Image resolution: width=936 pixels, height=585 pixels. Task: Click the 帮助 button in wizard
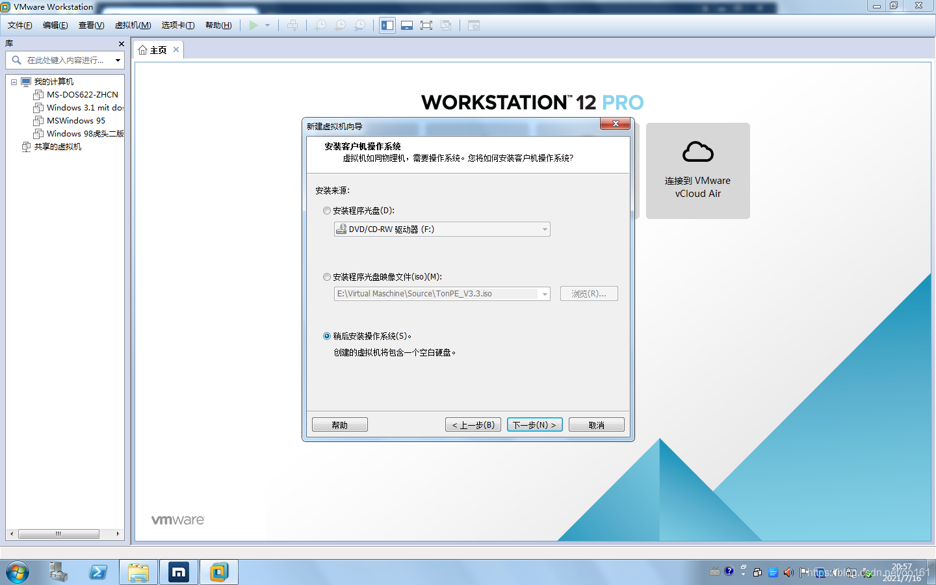coord(340,424)
